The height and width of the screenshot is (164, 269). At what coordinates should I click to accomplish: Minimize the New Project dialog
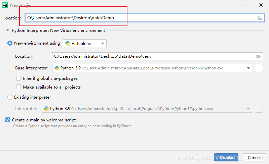246,5
